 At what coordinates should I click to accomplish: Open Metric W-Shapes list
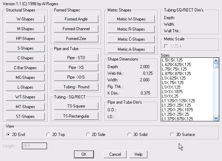click(131, 19)
